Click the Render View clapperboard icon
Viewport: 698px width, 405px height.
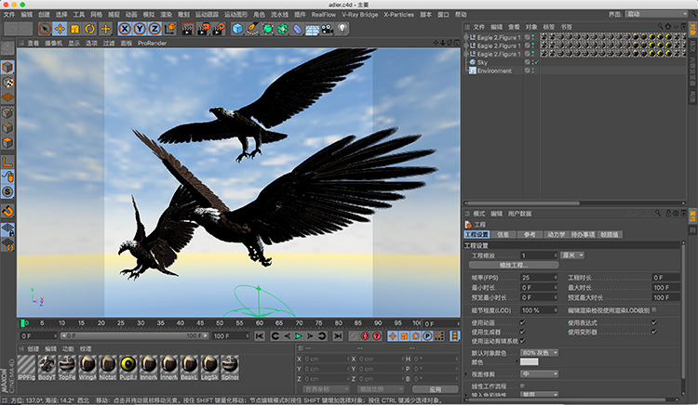187,29
